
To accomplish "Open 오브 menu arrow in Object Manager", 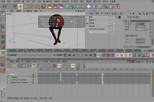I will pos(110,13).
